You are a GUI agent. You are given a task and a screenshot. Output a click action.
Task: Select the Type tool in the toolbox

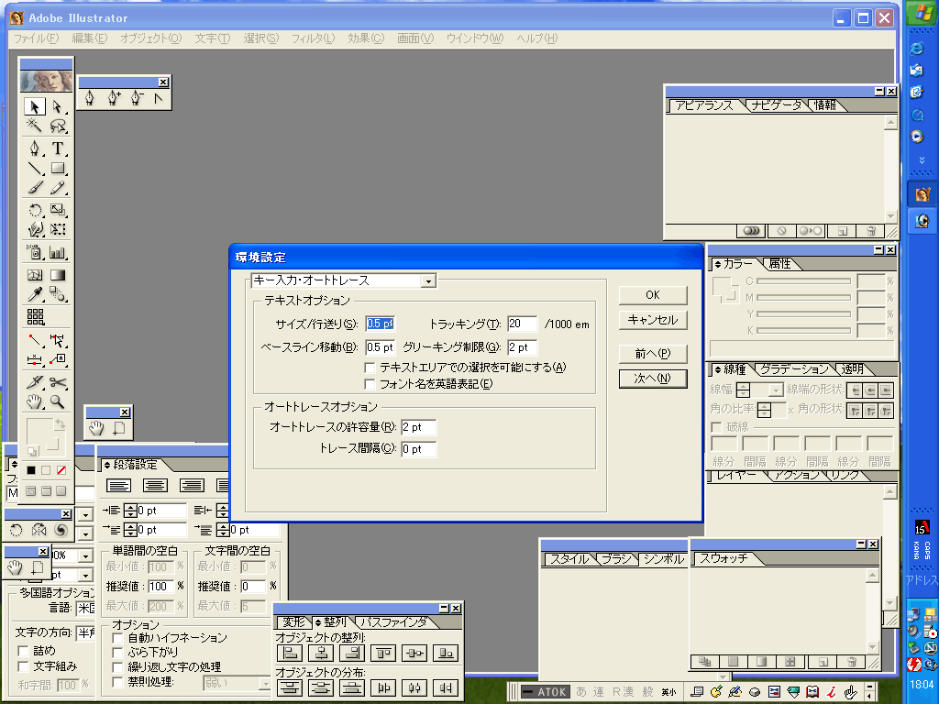[58, 148]
